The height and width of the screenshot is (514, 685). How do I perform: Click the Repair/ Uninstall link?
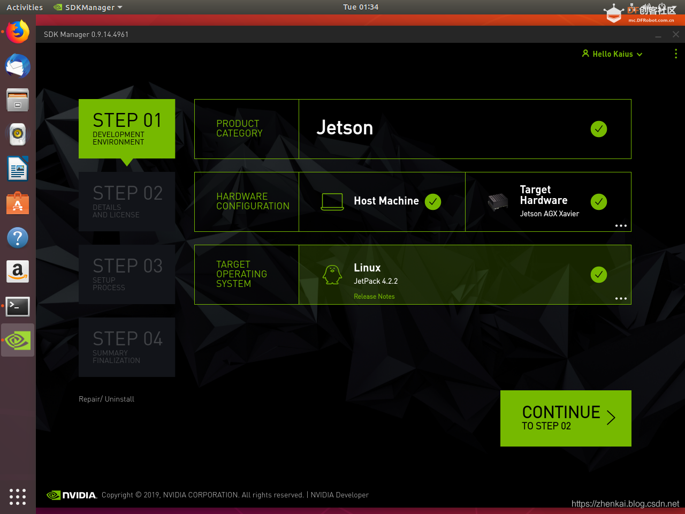(x=106, y=399)
